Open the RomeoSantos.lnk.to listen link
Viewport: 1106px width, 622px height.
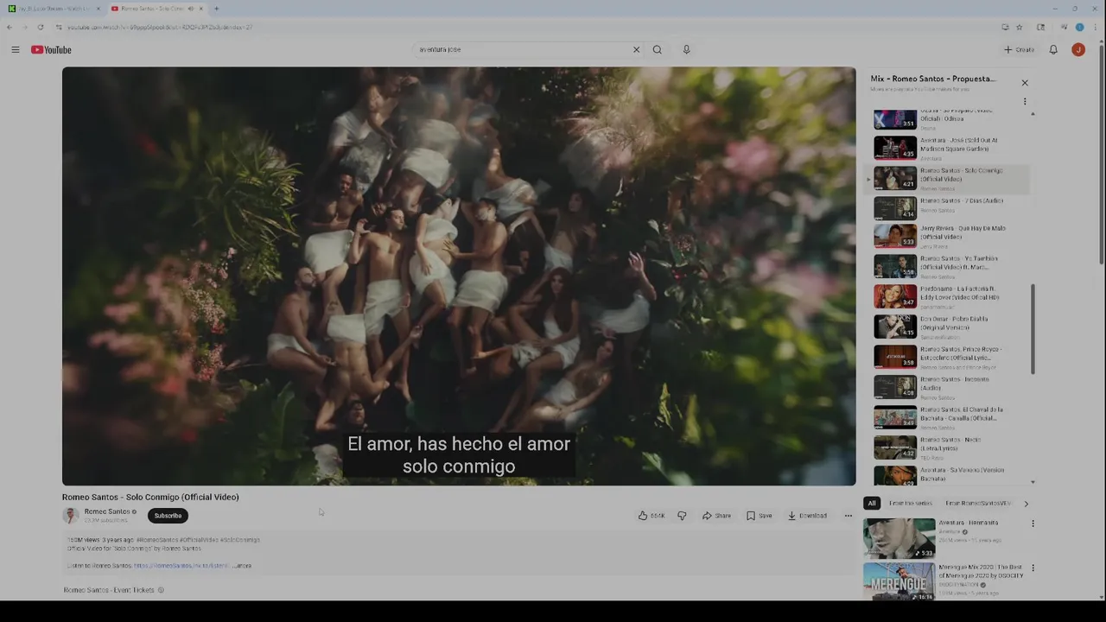[181, 566]
